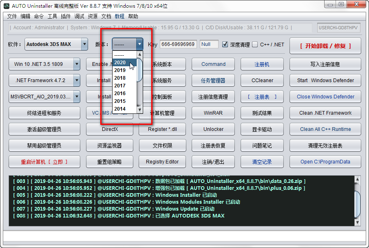The width and height of the screenshot is (369, 248).
Task: Open the 工具 menu
Action: coord(52,16)
